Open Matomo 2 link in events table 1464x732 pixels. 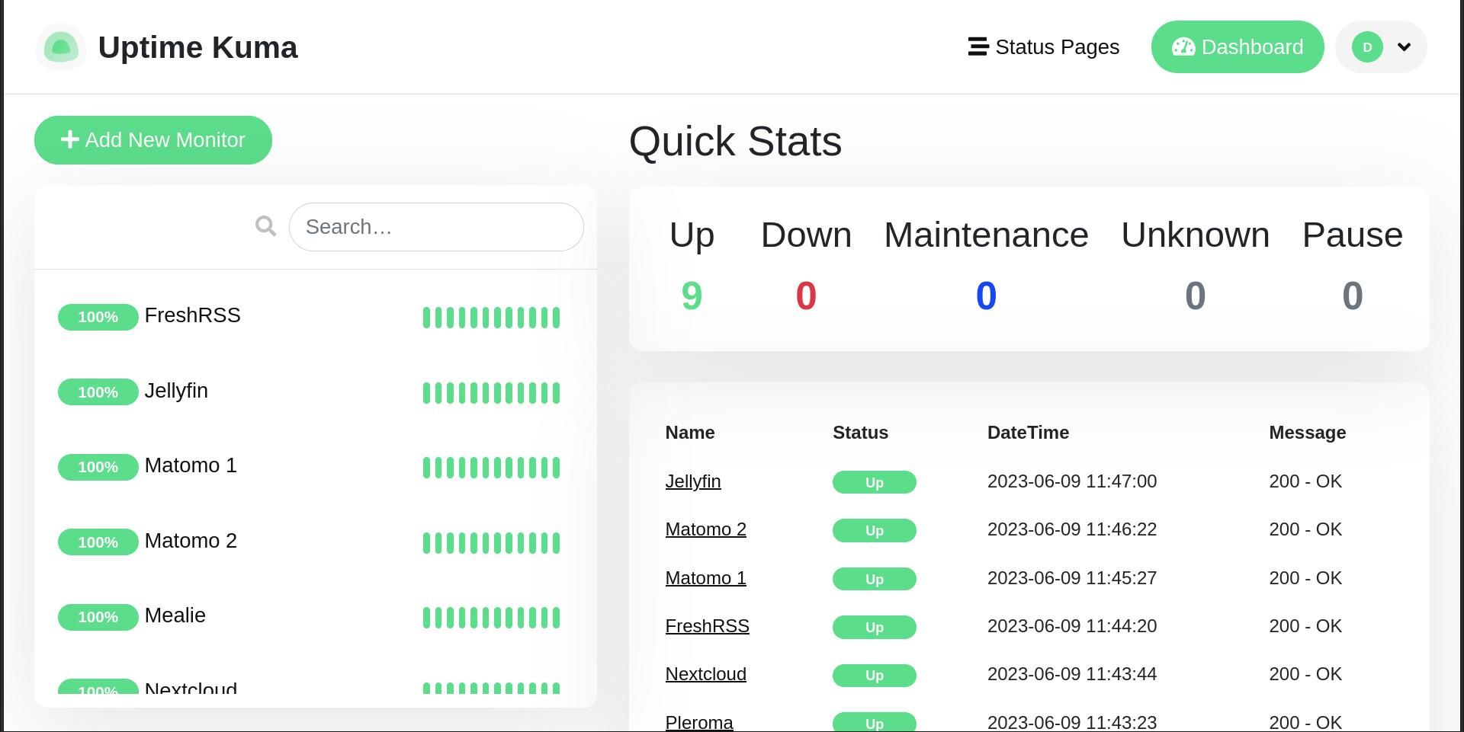click(706, 529)
